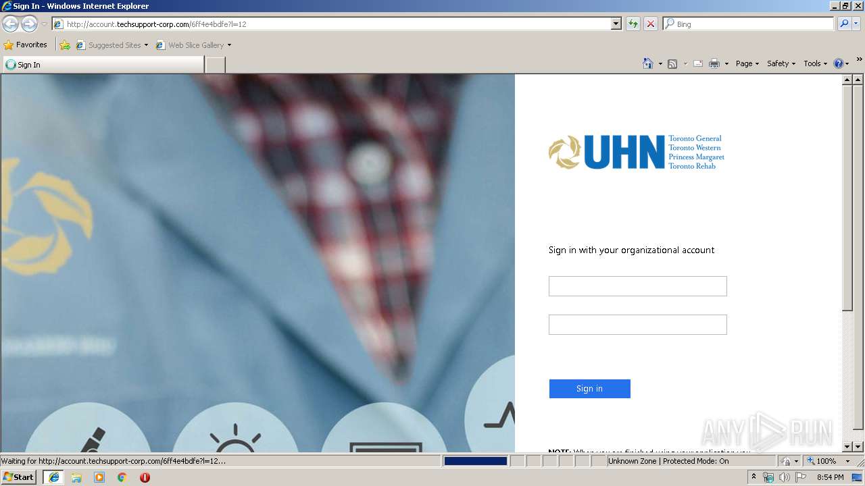This screenshot has width=865, height=486.
Task: Click the Protected Mode zone status text
Action: pyautogui.click(x=668, y=461)
